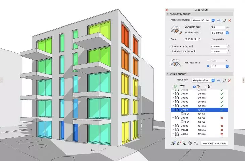Expand the M02.05 tree row

click(x=173, y=126)
